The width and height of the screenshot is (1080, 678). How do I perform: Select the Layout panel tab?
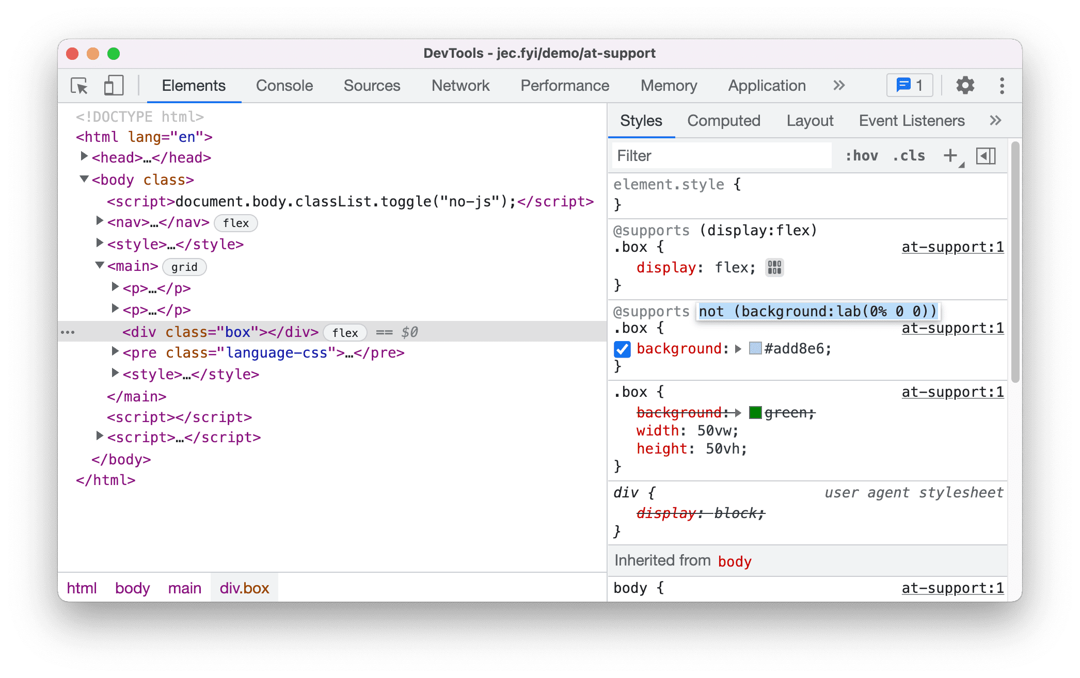809,120
